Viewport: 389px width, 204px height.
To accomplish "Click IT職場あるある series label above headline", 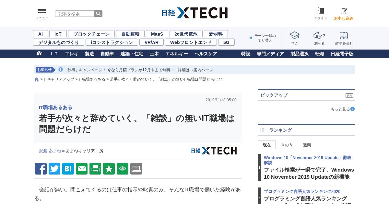I will tap(55, 108).
